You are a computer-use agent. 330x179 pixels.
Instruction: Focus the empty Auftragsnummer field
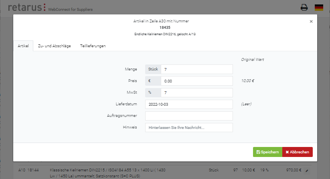(189, 116)
